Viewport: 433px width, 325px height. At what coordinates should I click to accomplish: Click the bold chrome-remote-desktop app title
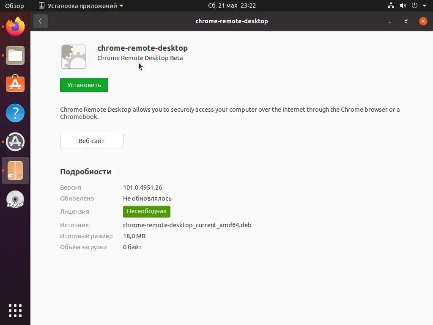click(x=143, y=48)
